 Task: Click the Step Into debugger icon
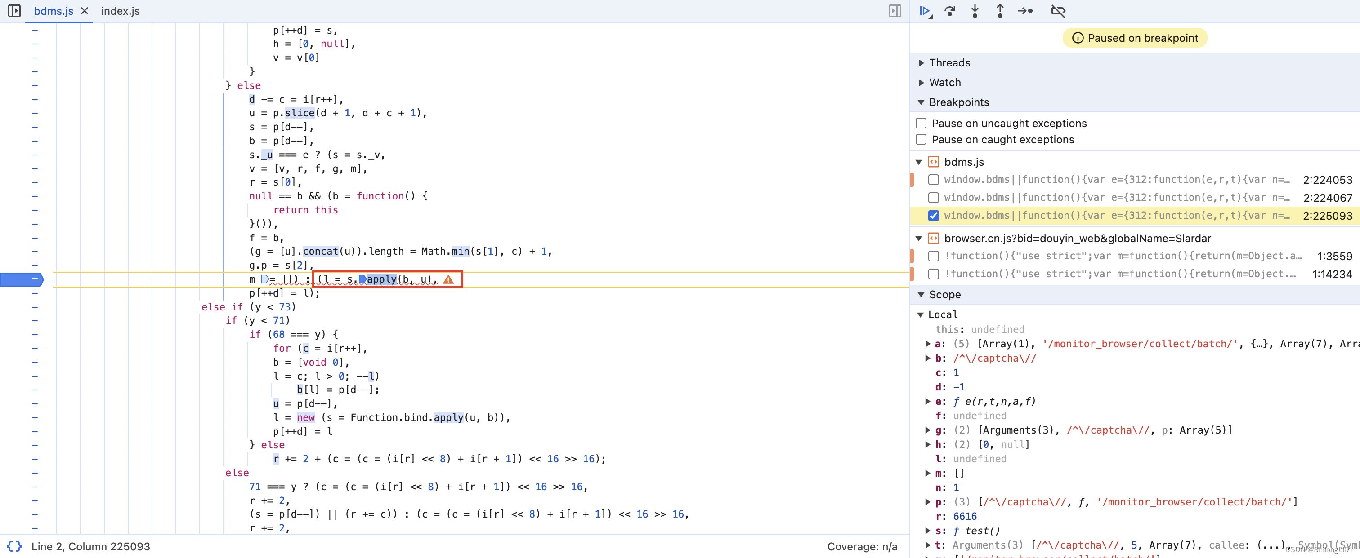click(974, 10)
